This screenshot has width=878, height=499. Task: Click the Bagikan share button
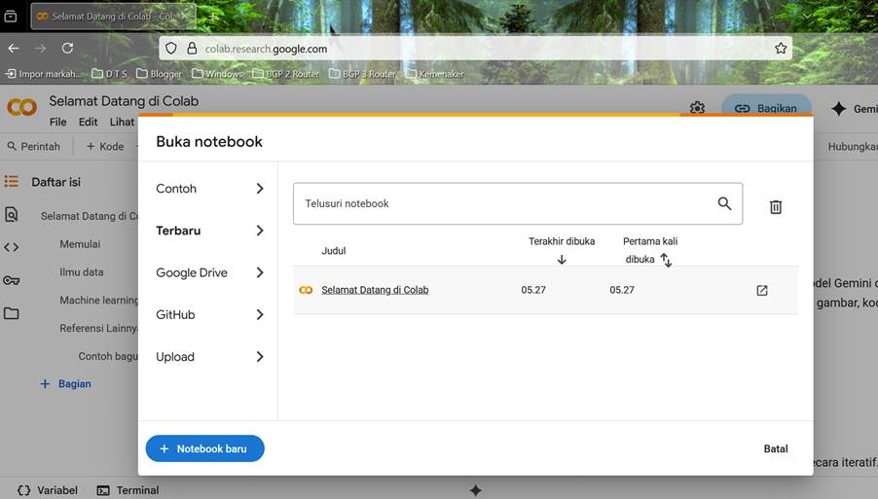[x=766, y=108]
